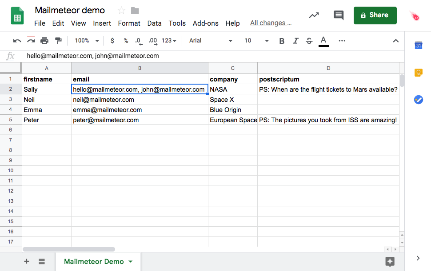Expand the side panel chevron
Image resolution: width=431 pixels, height=271 pixels.
418,258
